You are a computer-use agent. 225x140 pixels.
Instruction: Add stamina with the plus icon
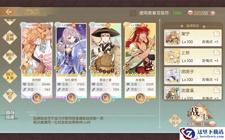tap(213, 13)
